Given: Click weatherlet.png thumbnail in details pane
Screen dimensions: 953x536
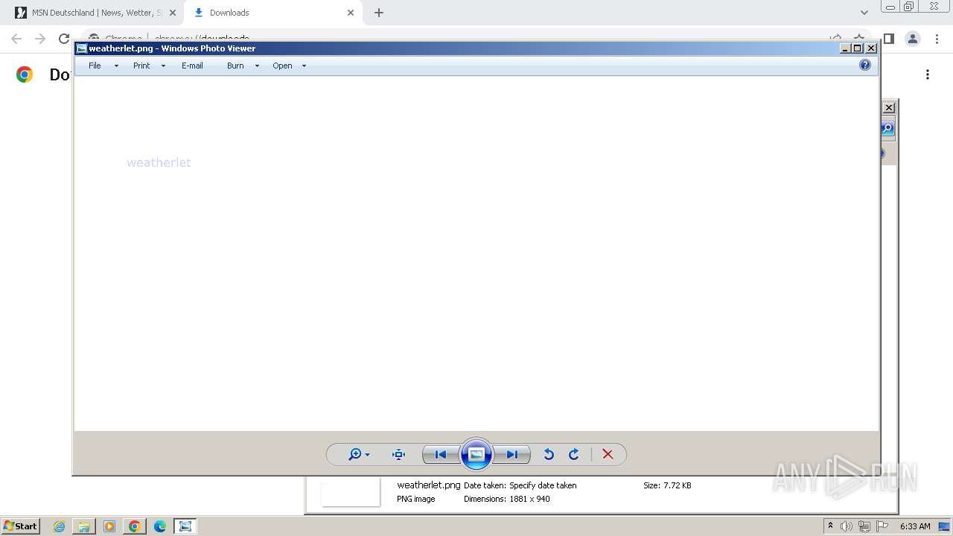Looking at the screenshot, I should (351, 492).
